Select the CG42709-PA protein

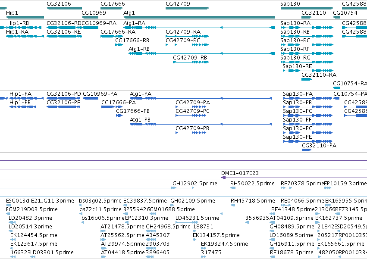(x=191, y=107)
